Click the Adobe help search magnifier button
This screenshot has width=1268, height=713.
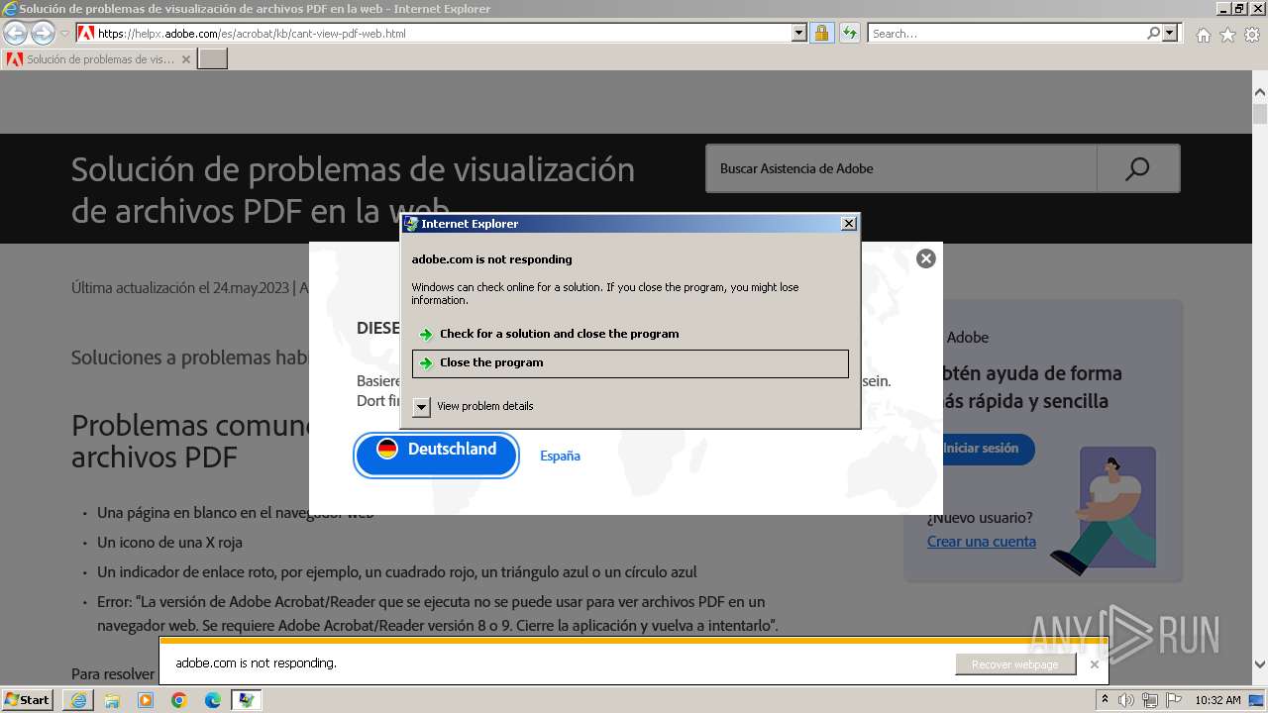coord(1138,168)
